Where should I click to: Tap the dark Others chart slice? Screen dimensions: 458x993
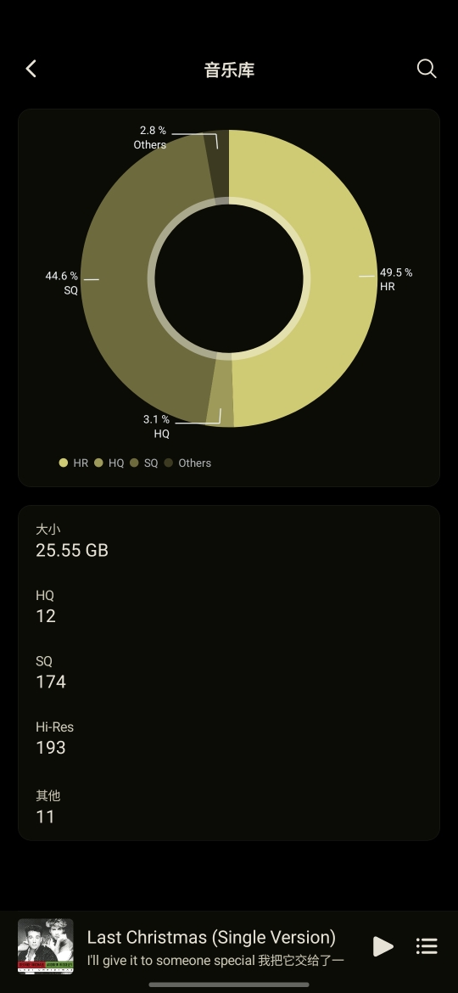[x=219, y=165]
